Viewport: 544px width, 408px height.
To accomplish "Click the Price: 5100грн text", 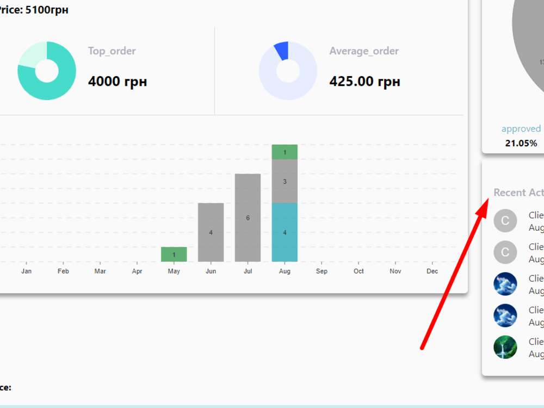I will pos(33,10).
